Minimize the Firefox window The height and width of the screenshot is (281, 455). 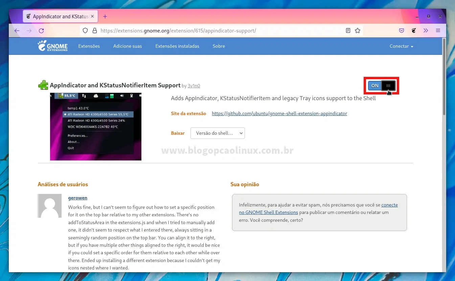coord(417,16)
